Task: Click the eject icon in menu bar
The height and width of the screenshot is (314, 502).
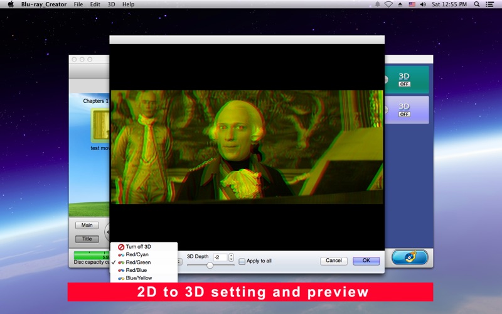Action: tap(400, 4)
